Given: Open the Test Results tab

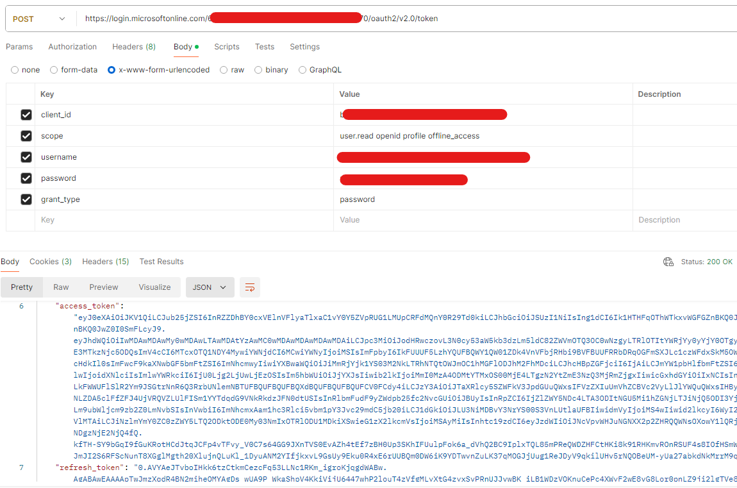Looking at the screenshot, I should tap(161, 261).
